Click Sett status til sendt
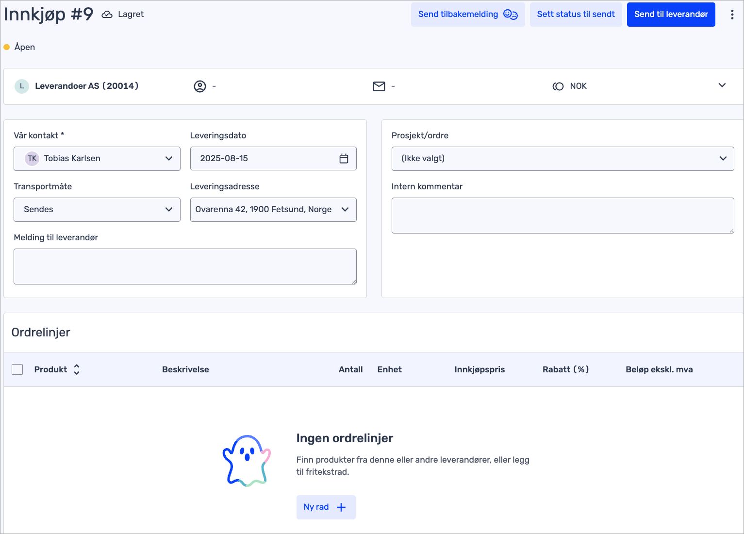Viewport: 744px width, 534px height. (x=576, y=15)
